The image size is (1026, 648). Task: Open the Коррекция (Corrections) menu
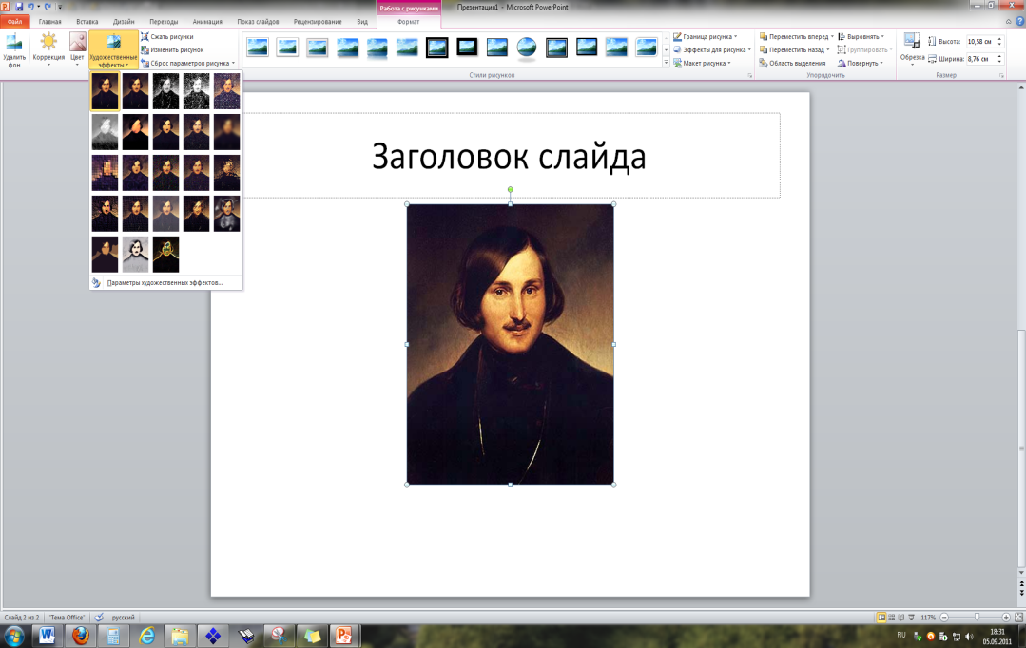48,50
